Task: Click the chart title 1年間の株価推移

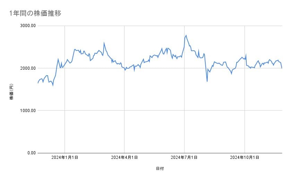Action: [x=35, y=14]
